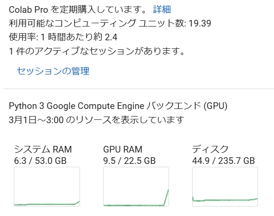
Task: Open the 詳細 link next to Colab Pro
Action: [162, 9]
